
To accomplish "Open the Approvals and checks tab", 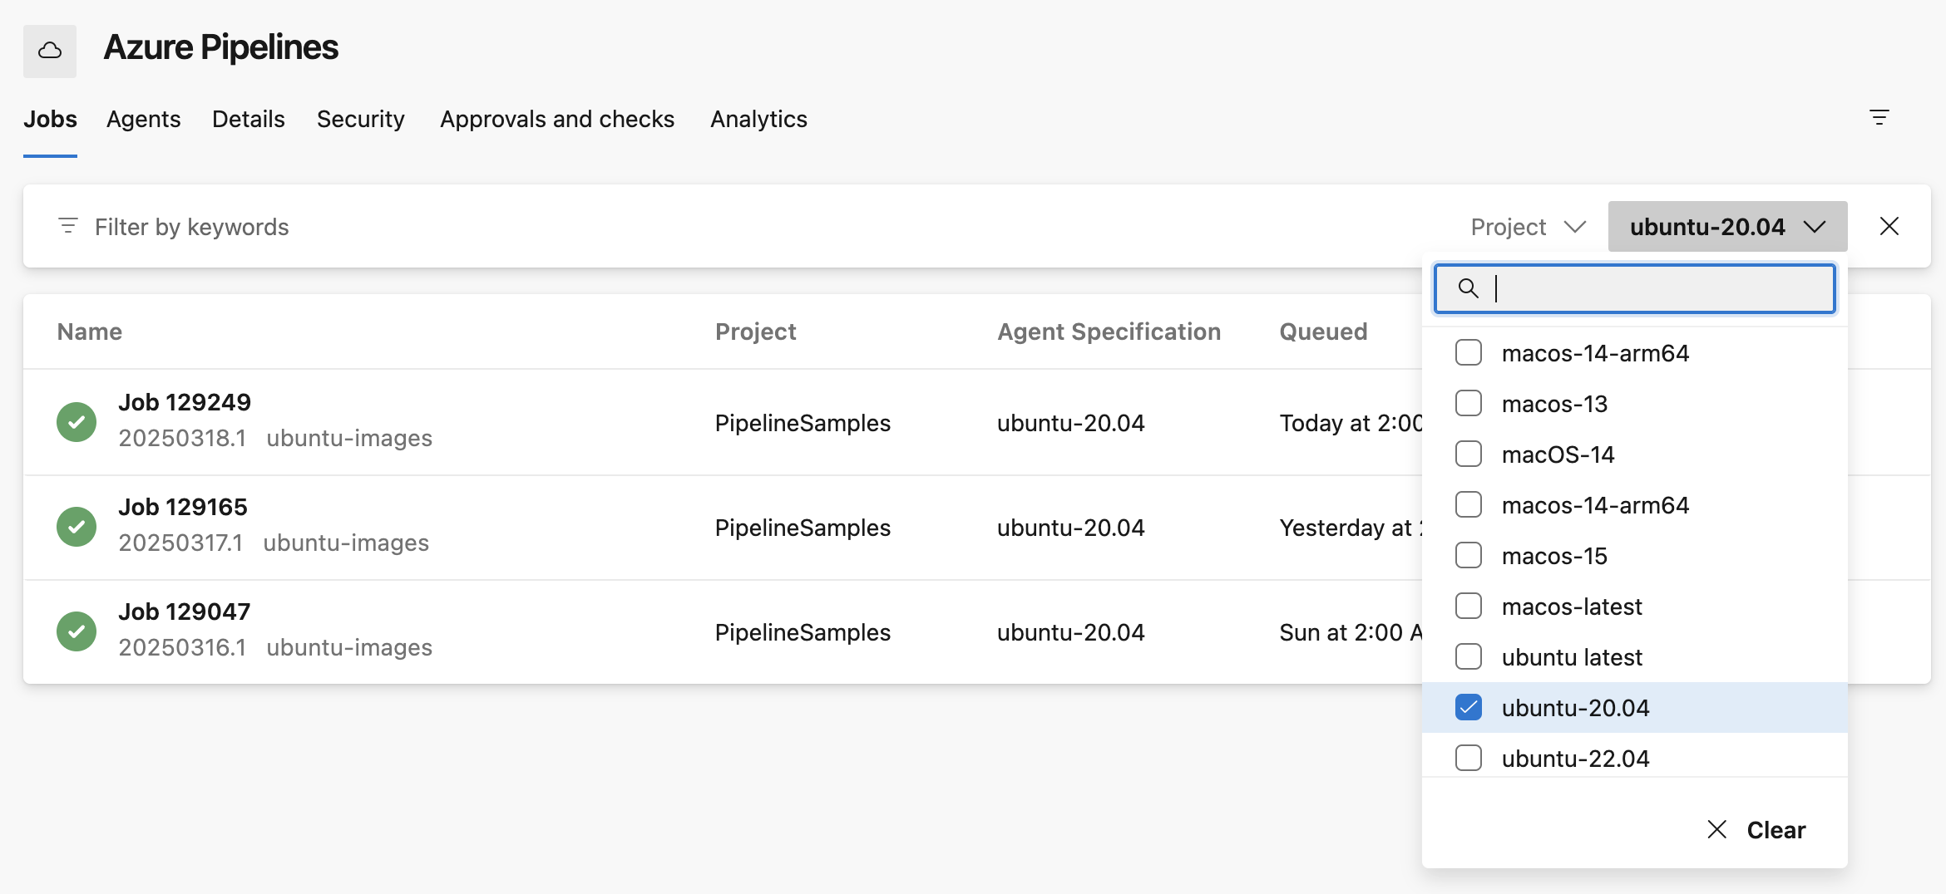I will (556, 119).
